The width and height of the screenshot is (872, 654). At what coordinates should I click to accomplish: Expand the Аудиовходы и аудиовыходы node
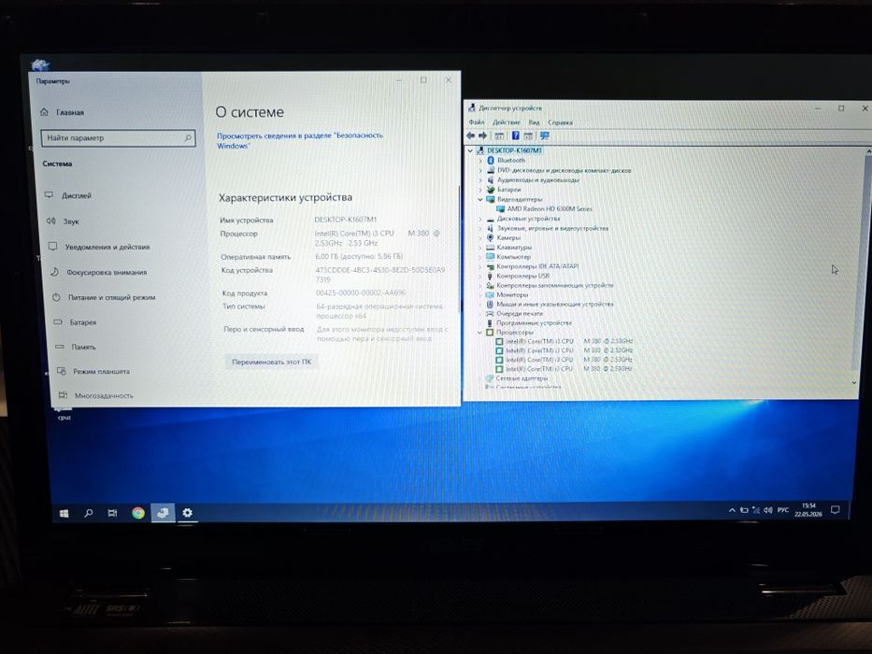(480, 180)
